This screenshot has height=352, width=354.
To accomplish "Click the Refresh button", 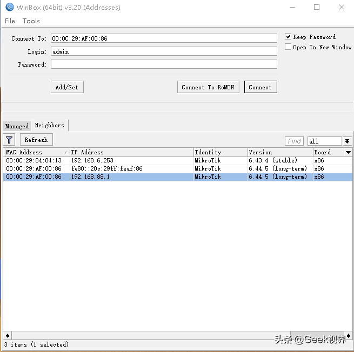I will pos(36,140).
